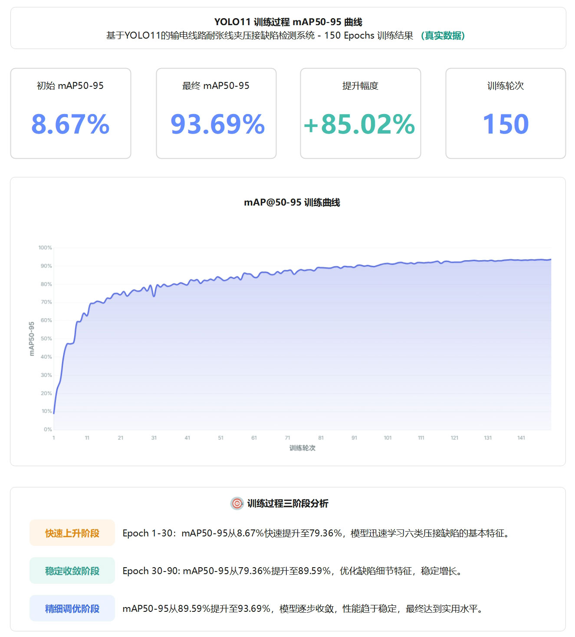Image resolution: width=575 pixels, height=637 pixels.
Task: Click epoch 11 tick on x-axis
Action: pos(87,438)
